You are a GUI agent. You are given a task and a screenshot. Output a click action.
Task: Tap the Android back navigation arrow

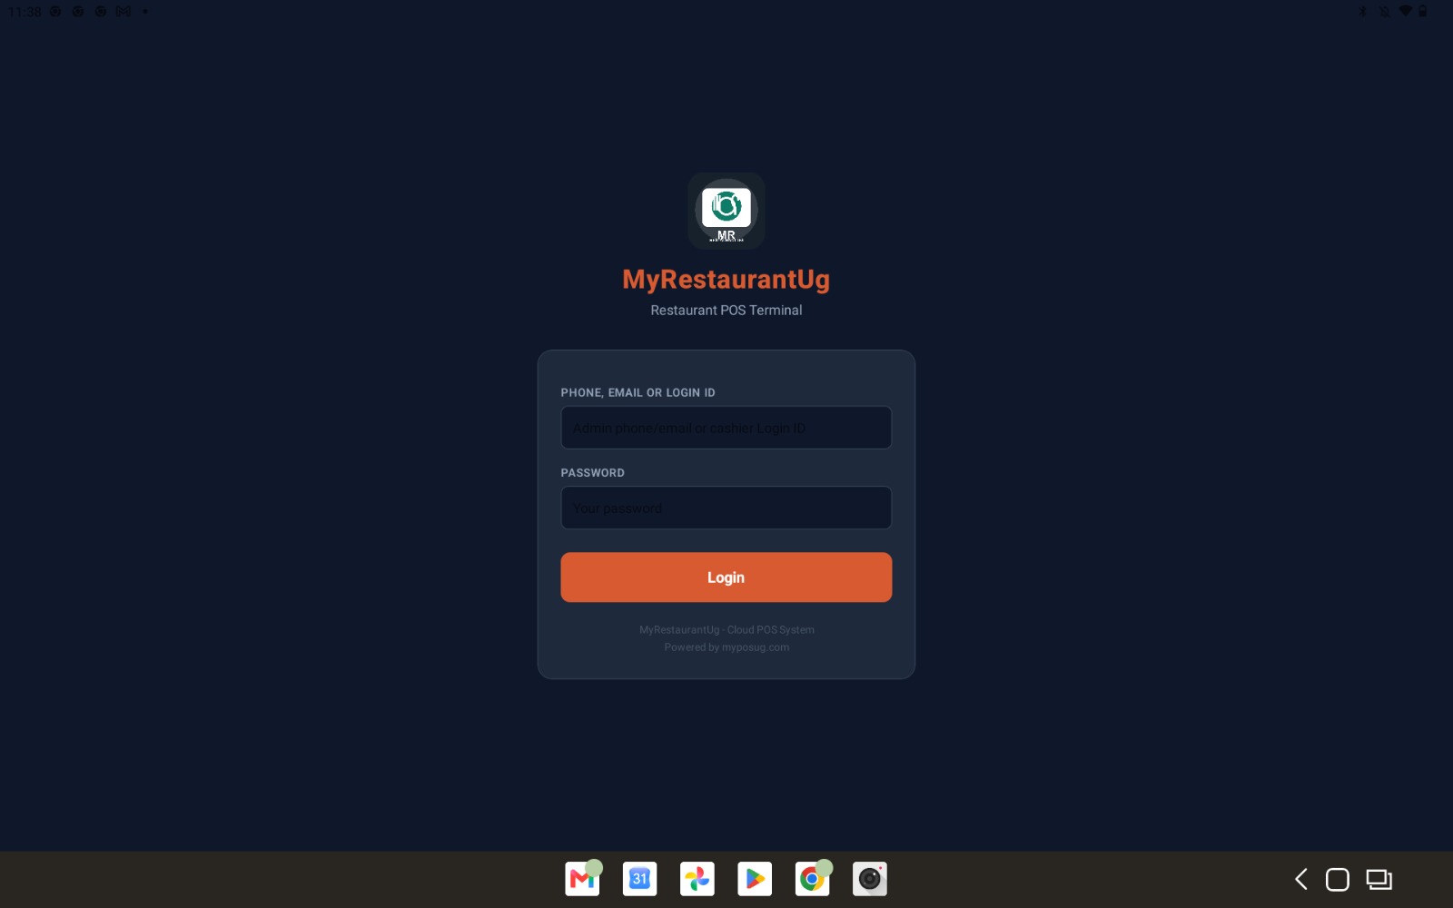[x=1301, y=879]
